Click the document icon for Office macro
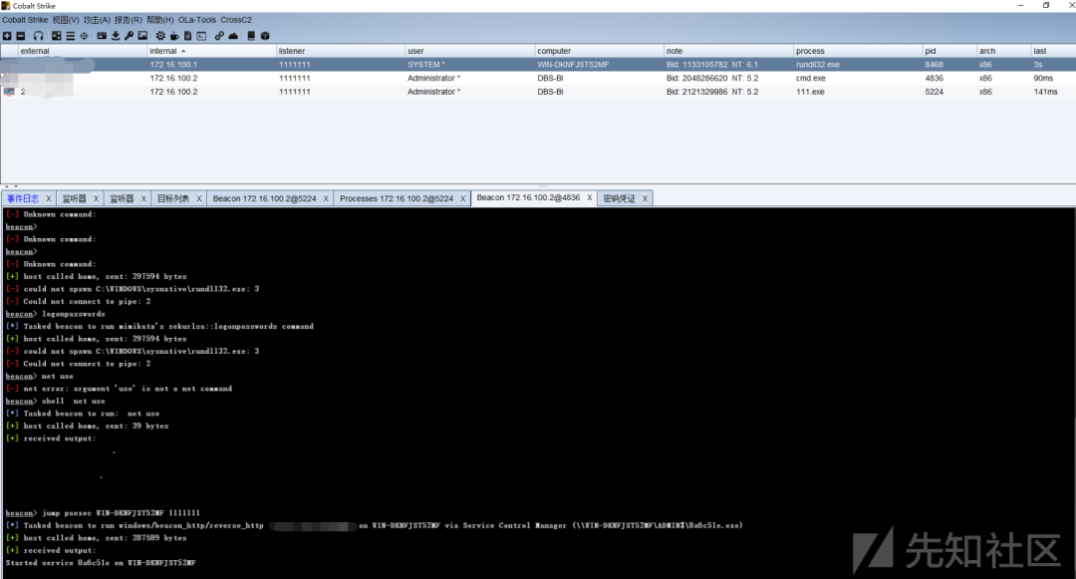This screenshot has height=579, width=1076. click(188, 36)
